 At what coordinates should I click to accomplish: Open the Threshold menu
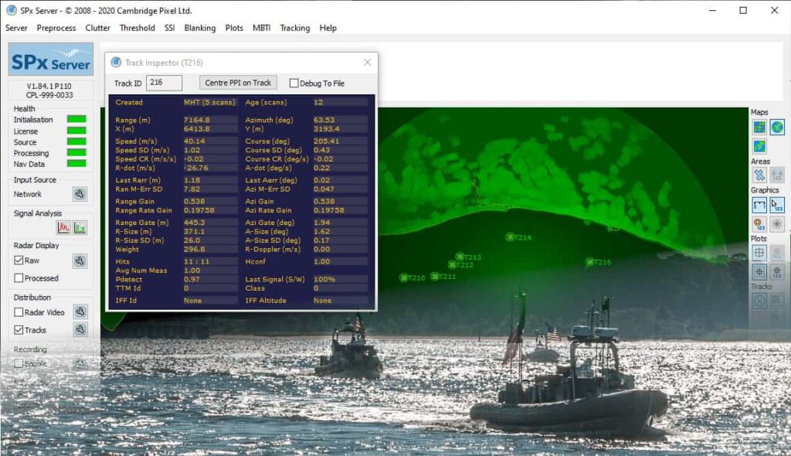(137, 28)
